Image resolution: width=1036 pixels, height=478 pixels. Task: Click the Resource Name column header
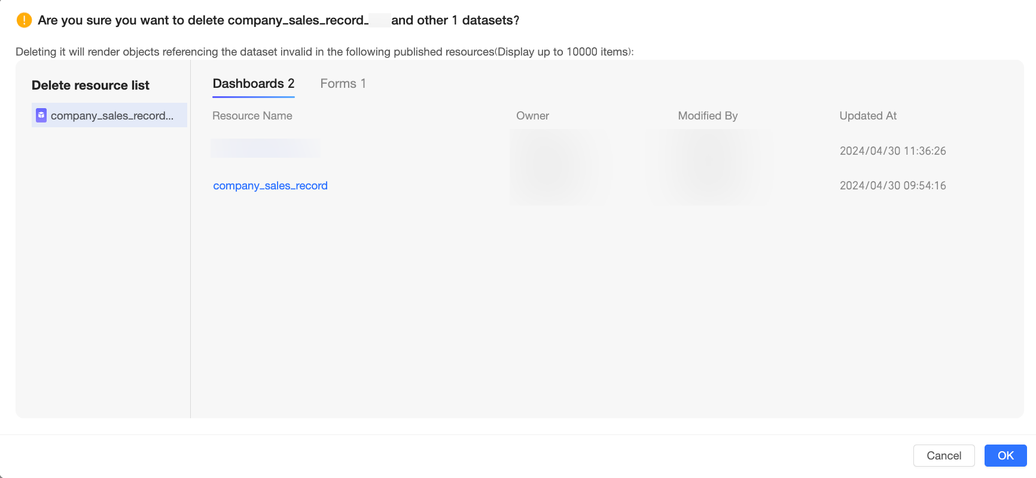(252, 116)
